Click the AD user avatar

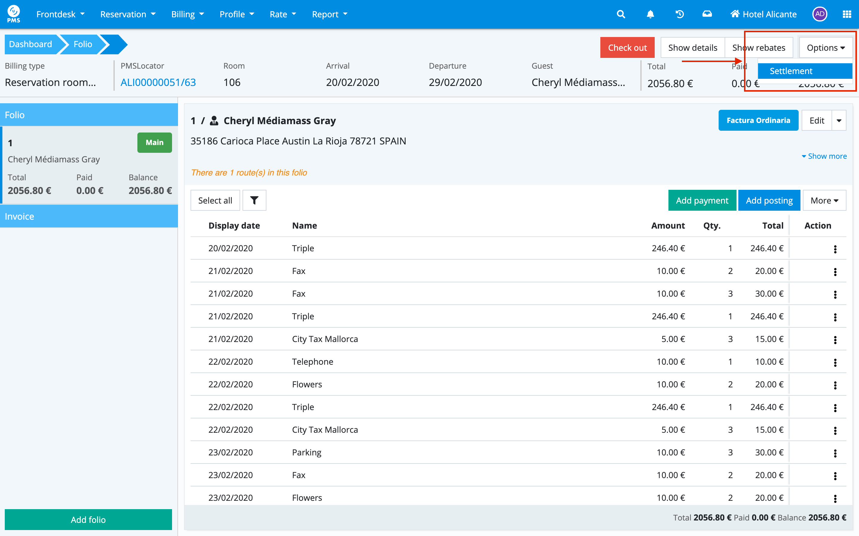click(819, 14)
